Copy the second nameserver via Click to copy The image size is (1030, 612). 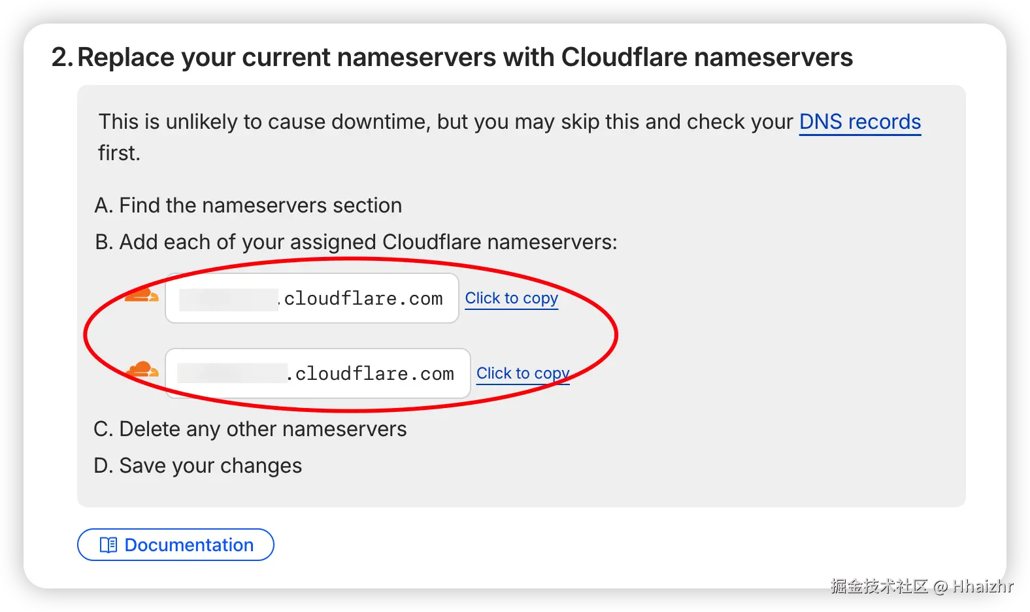[x=522, y=373]
